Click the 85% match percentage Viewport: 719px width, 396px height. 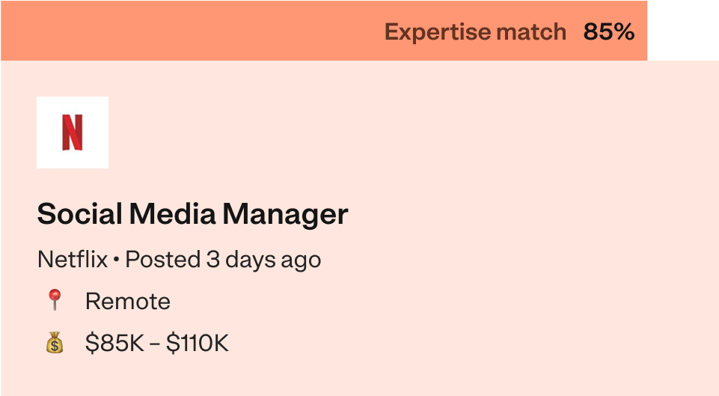pyautogui.click(x=609, y=31)
